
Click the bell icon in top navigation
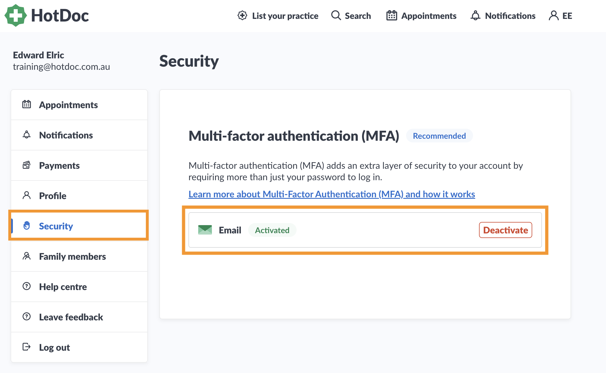click(475, 15)
